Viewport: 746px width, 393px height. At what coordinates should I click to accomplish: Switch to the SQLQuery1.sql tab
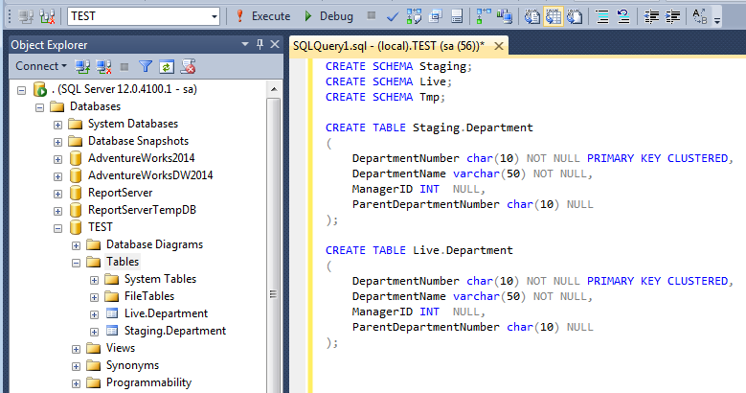click(388, 46)
